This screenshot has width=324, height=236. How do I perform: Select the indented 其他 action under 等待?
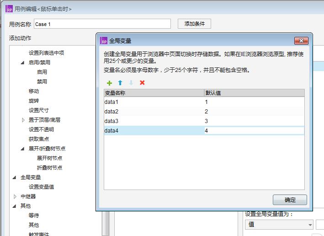[34, 225]
